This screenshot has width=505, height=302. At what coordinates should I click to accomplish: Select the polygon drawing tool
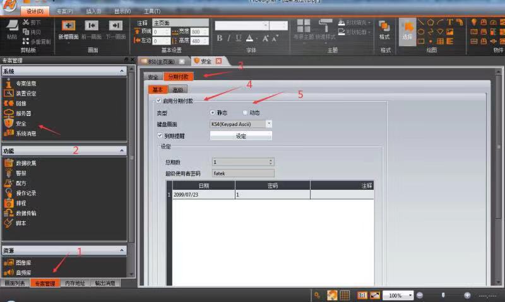[x=431, y=22]
